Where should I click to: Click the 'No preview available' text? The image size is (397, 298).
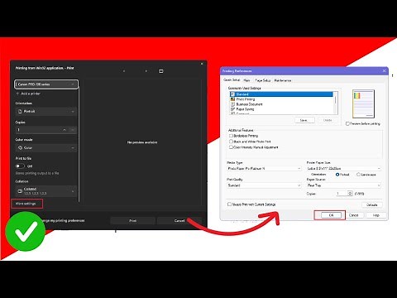(x=142, y=142)
